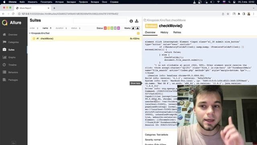257x145 pixels.
Task: Open the Chrome extensions puzzle icon
Action: click(x=239, y=14)
